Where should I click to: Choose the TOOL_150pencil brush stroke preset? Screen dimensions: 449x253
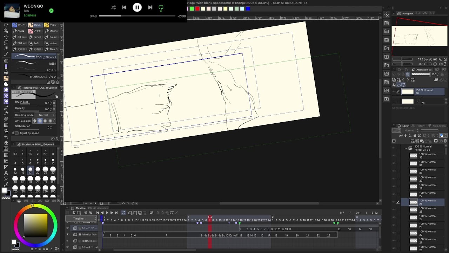[34, 56]
